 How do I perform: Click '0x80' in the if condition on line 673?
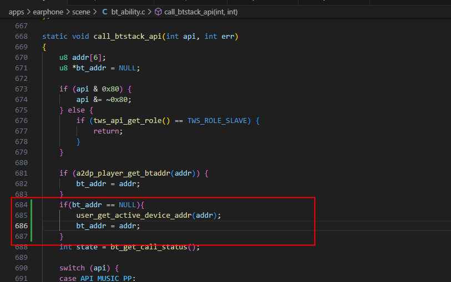(x=110, y=89)
